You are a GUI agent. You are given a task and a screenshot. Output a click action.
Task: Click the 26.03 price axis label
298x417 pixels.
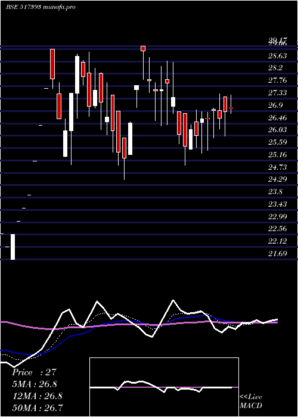pyautogui.click(x=277, y=130)
